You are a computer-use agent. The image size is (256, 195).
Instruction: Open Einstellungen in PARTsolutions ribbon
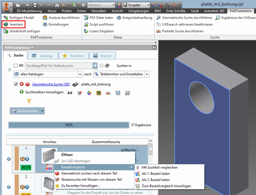click(x=56, y=25)
